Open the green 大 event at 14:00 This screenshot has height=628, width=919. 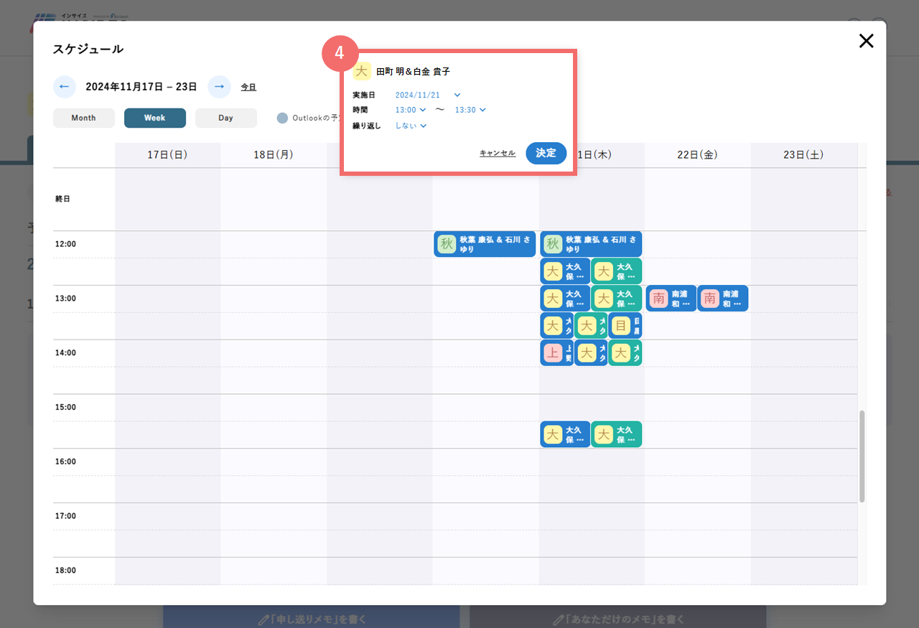[625, 353]
